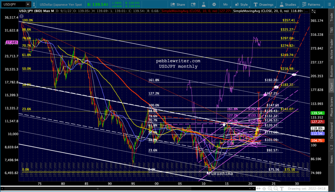The image size is (335, 192).
Task: Click the red 127.27 price axis bubble
Action: 317,122
